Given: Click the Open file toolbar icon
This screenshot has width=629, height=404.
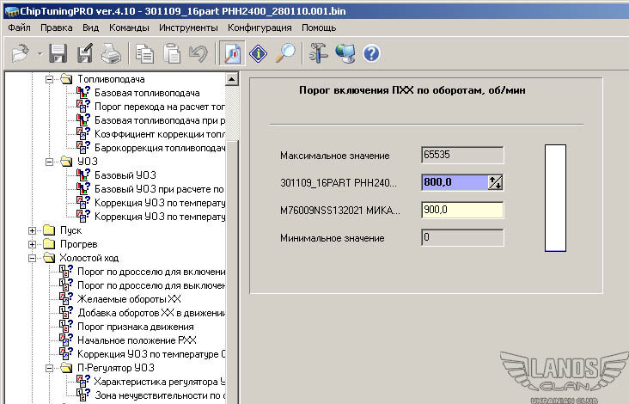Looking at the screenshot, I should coord(19,53).
